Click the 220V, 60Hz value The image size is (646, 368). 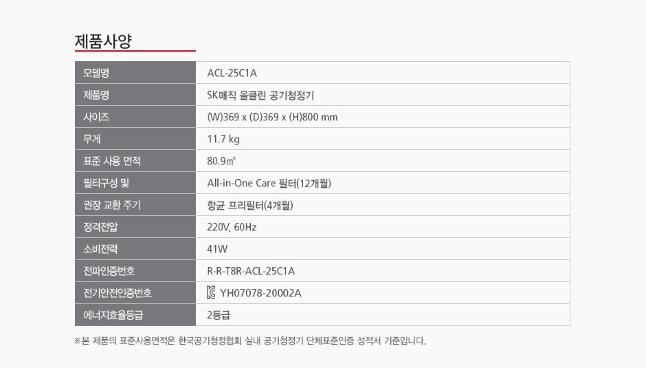coord(232,227)
